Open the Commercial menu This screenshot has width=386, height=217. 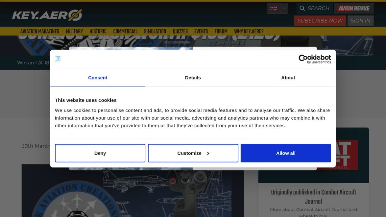125,32
